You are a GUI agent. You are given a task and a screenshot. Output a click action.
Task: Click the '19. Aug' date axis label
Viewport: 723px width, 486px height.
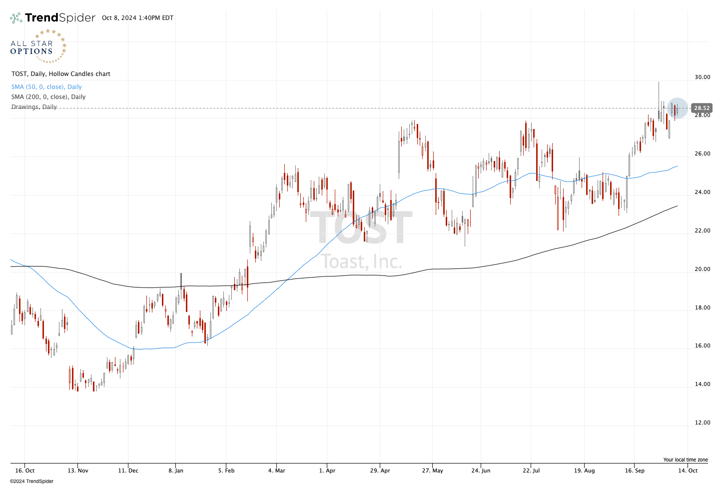[x=584, y=470]
